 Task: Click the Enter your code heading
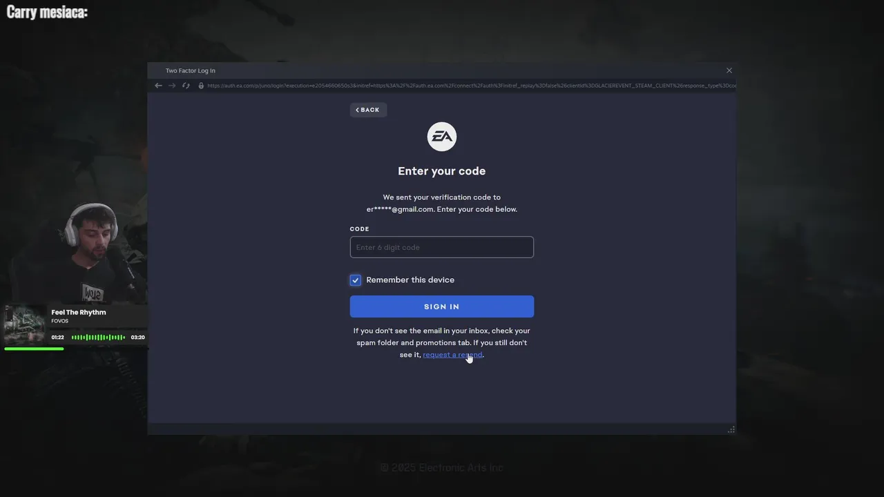point(442,171)
